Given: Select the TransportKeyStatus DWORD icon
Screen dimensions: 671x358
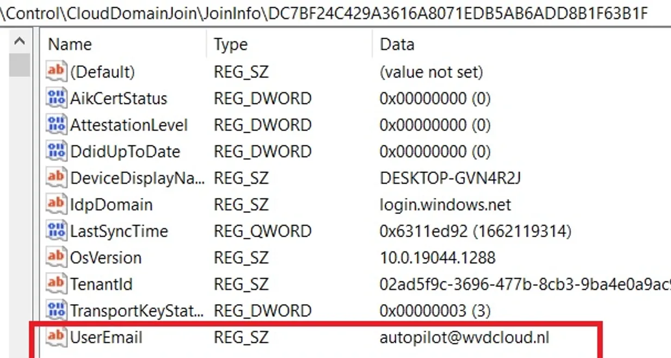Looking at the screenshot, I should pos(56,310).
